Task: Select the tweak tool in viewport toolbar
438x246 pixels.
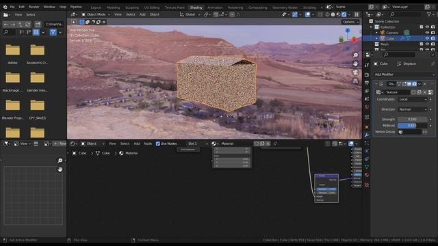Action: coord(74,22)
